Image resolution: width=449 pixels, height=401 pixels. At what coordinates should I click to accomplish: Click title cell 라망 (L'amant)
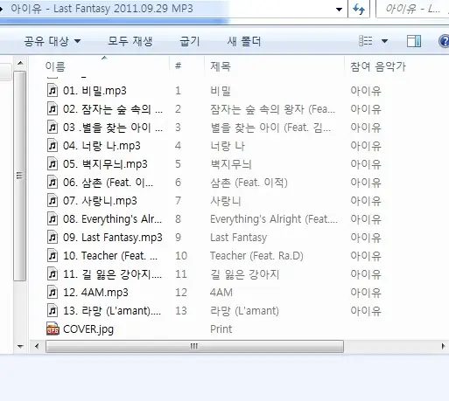[x=244, y=311]
